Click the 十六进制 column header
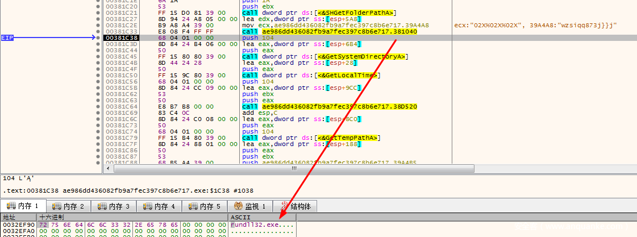This screenshot has width=637, height=237. (51, 217)
